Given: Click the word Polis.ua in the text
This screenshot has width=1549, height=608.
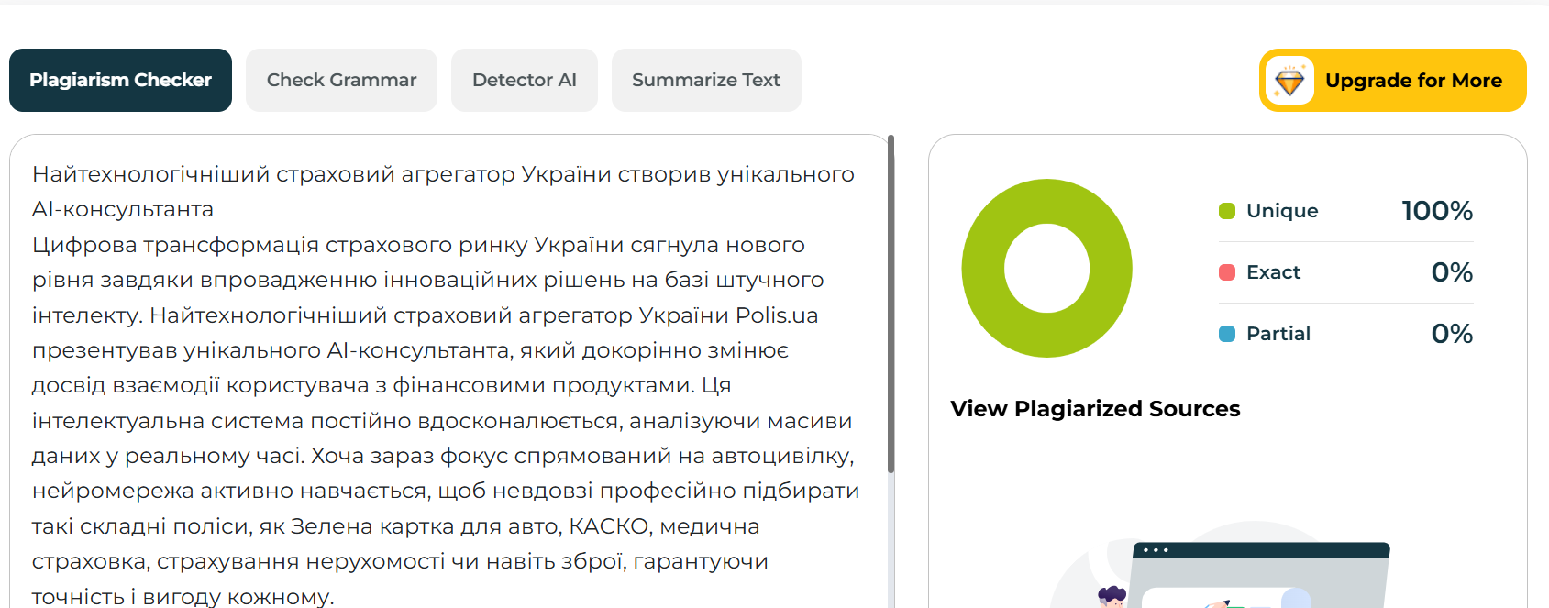Looking at the screenshot, I should (x=777, y=315).
